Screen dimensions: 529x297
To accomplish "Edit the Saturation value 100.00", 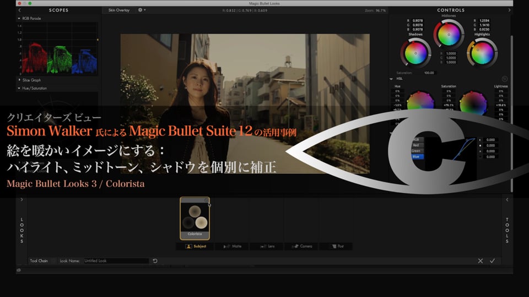I will point(429,73).
